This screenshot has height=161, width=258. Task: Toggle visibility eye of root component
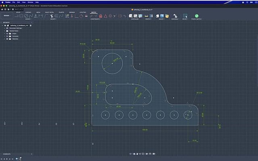[x=5, y=26]
